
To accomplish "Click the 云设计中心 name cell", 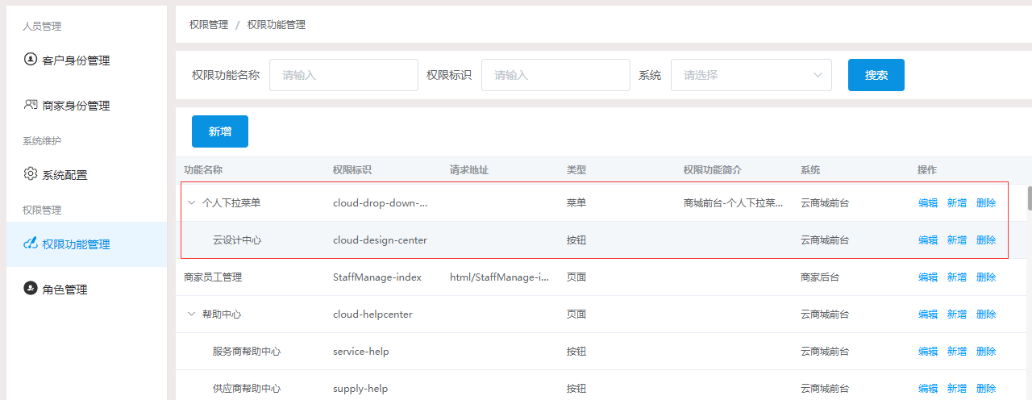I will click(237, 240).
